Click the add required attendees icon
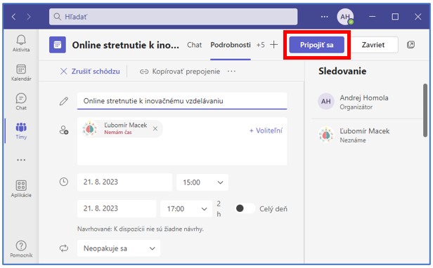The image size is (433, 268). (64, 130)
